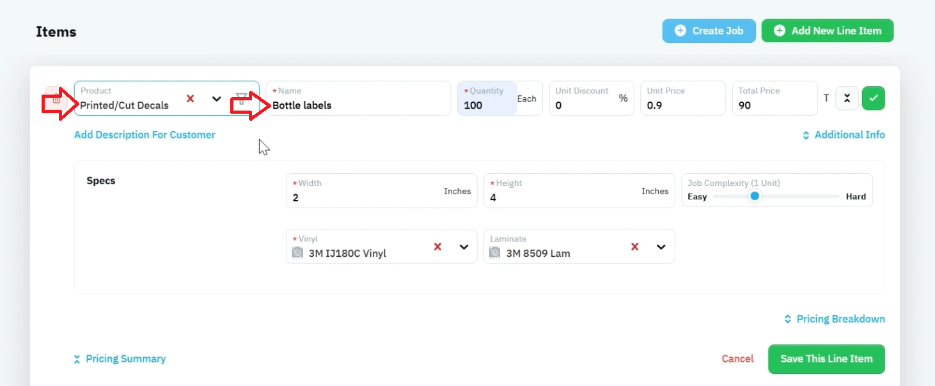Image resolution: width=935 pixels, height=386 pixels.
Task: Clear the Product field with red X
Action: [x=190, y=98]
